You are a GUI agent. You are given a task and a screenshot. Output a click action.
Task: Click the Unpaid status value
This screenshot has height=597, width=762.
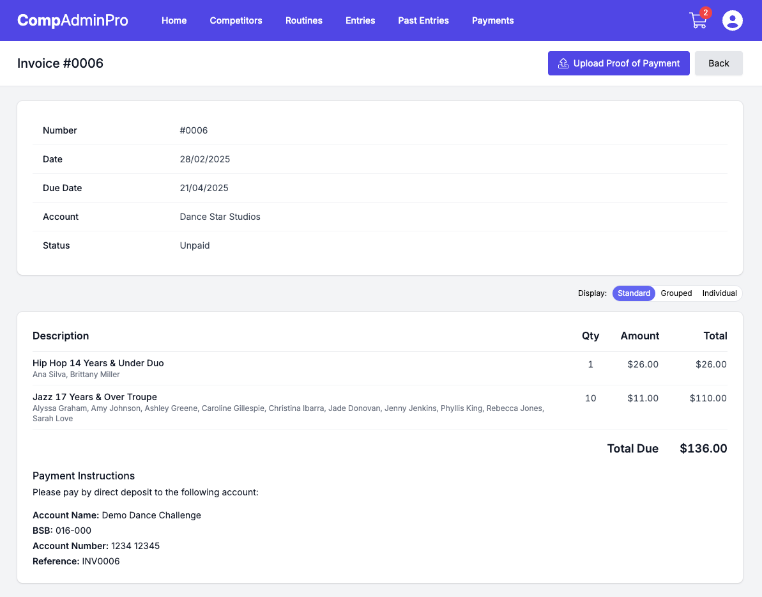click(194, 245)
